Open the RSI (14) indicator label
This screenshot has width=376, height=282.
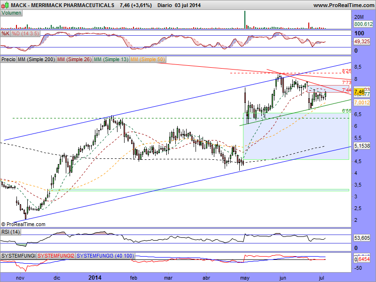click(x=10, y=232)
